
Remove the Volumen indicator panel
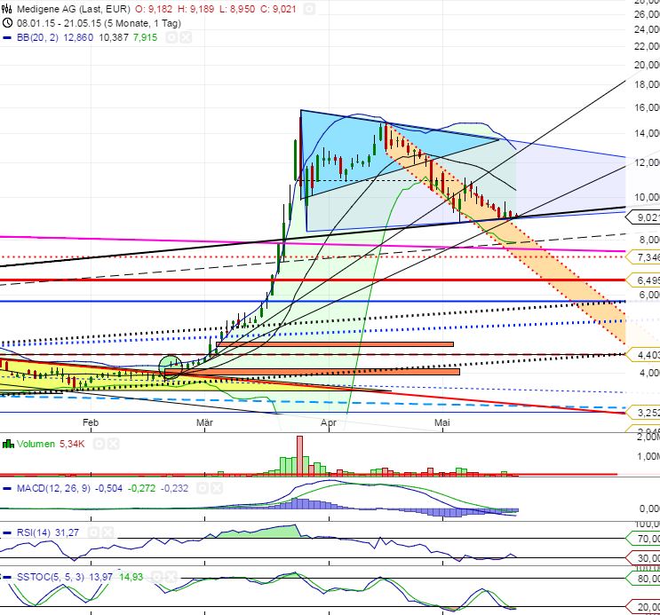coord(115,443)
